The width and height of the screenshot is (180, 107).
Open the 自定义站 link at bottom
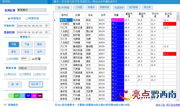coord(160,105)
